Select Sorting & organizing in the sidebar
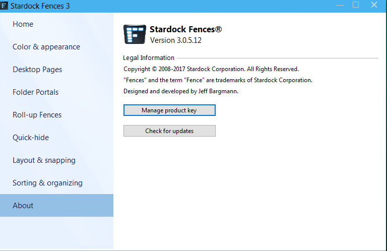This screenshot has width=387, height=251. pos(56,183)
